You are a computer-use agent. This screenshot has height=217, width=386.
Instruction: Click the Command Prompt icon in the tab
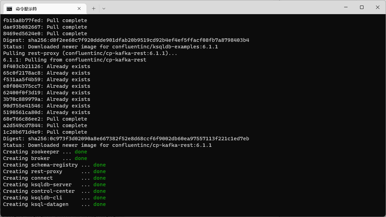pyautogui.click(x=9, y=9)
